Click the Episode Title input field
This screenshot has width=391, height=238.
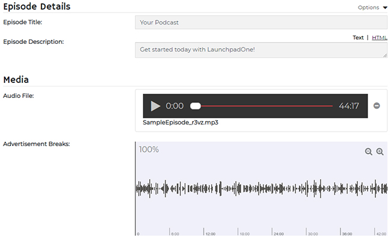click(261, 22)
